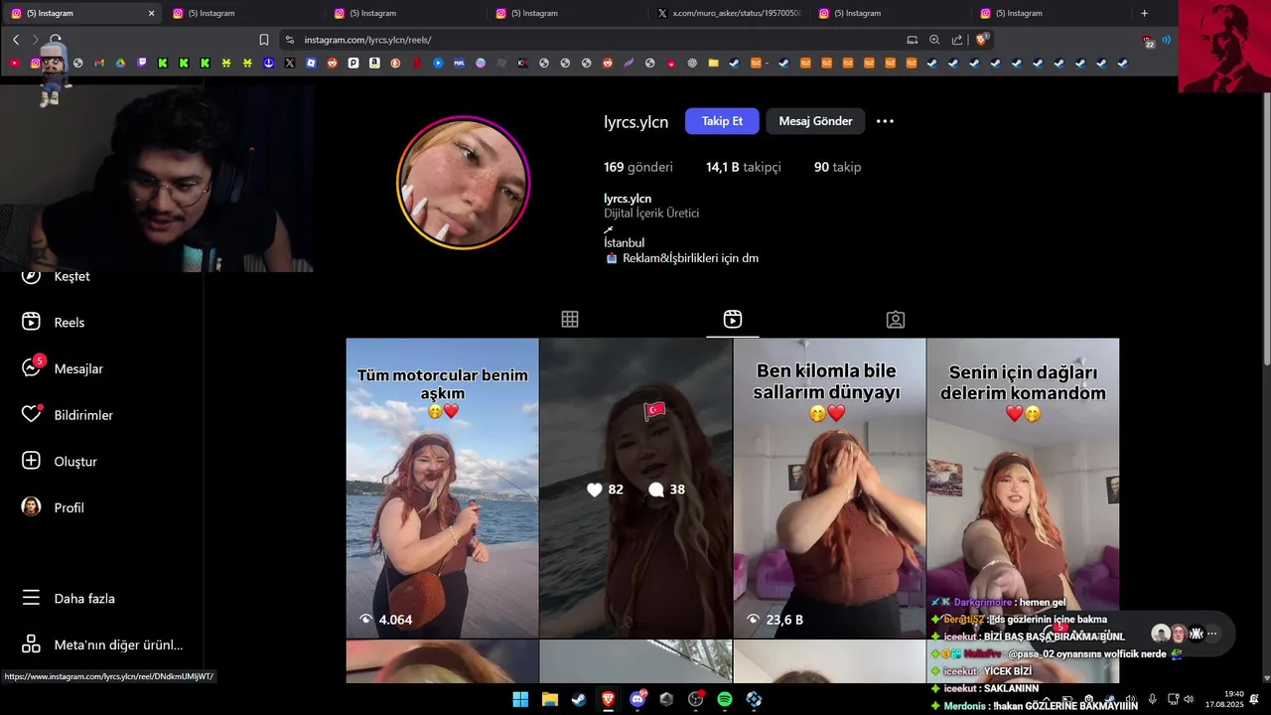Image resolution: width=1271 pixels, height=715 pixels.
Task: Click the "Dijital İçerik Üretici" category text
Action: pos(651,214)
